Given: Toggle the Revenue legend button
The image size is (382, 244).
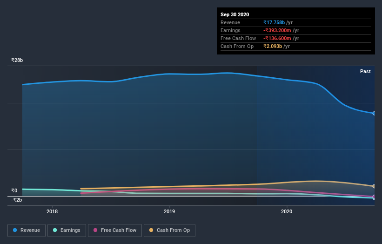Looking at the screenshot, I should click(27, 230).
